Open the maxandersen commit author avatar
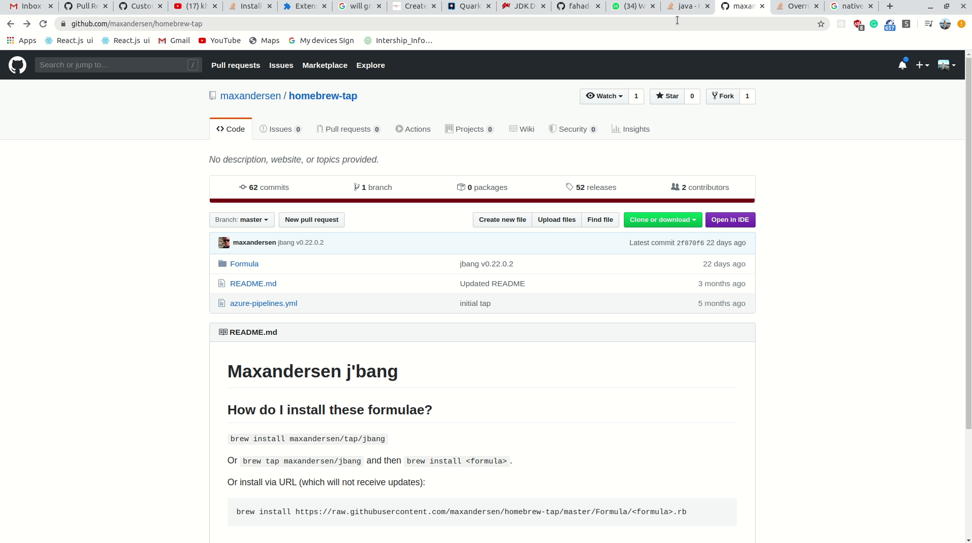The image size is (972, 543). [224, 243]
